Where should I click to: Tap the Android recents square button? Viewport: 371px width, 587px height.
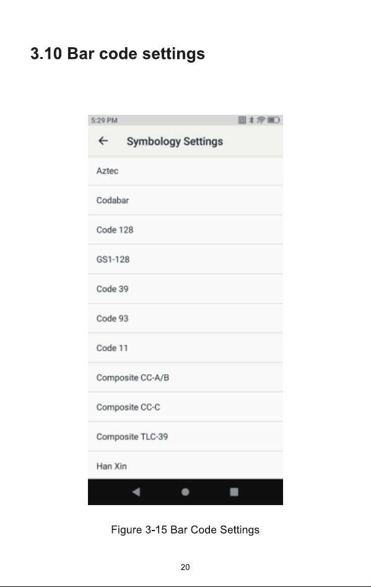(234, 492)
